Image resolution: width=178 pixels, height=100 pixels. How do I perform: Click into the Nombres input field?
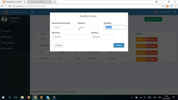[x=89, y=27]
